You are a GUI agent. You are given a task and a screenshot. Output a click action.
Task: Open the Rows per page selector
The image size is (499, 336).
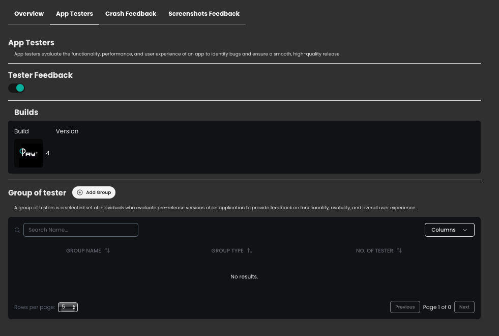click(x=68, y=307)
